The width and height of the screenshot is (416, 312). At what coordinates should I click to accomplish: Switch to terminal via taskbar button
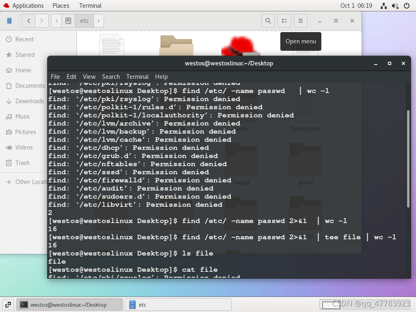point(70,305)
